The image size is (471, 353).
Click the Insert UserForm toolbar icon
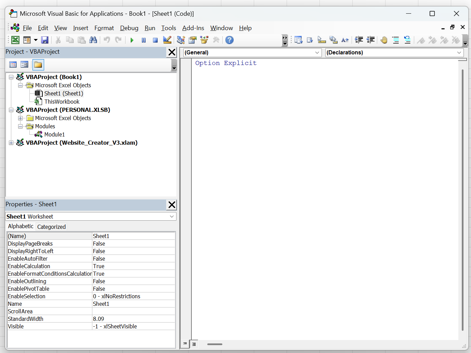(27, 40)
